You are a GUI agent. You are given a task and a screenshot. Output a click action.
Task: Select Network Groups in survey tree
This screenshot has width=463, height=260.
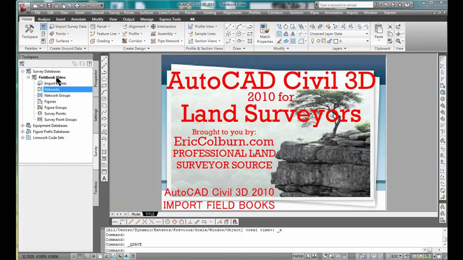click(57, 95)
